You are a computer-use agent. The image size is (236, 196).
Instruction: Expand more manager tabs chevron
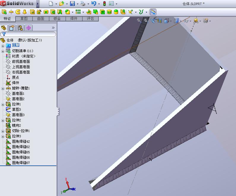53,28
